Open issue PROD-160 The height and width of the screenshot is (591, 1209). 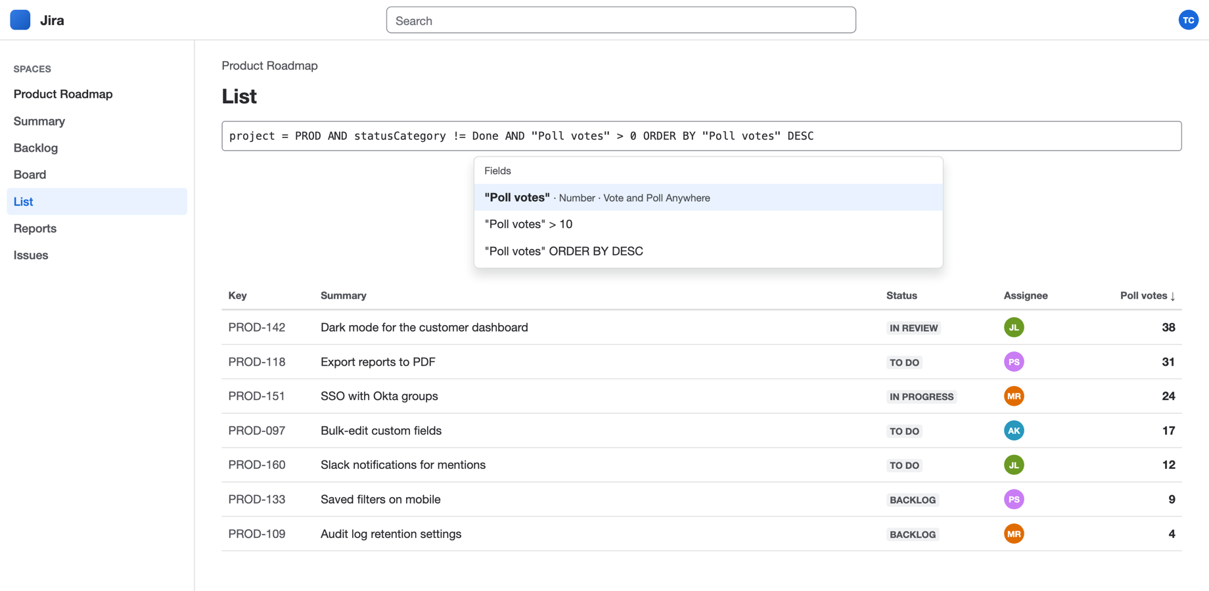pos(257,465)
